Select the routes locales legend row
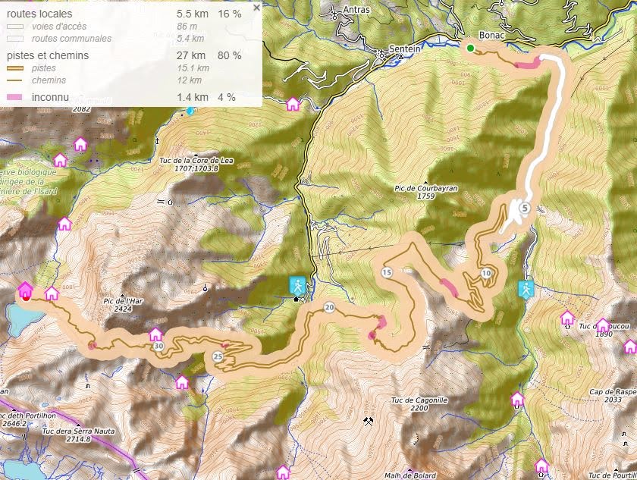 124,14
